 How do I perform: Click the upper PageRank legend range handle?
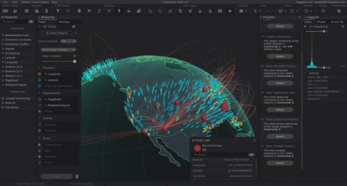point(324,31)
